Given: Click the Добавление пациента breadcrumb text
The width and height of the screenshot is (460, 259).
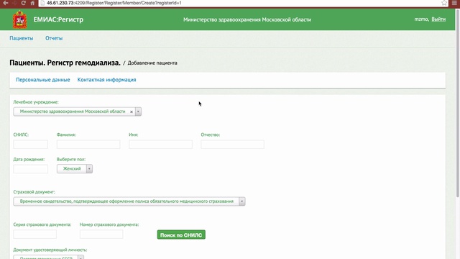Looking at the screenshot, I should tap(152, 63).
